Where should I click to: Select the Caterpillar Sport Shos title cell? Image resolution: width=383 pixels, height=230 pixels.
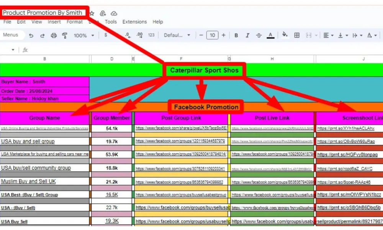click(204, 70)
